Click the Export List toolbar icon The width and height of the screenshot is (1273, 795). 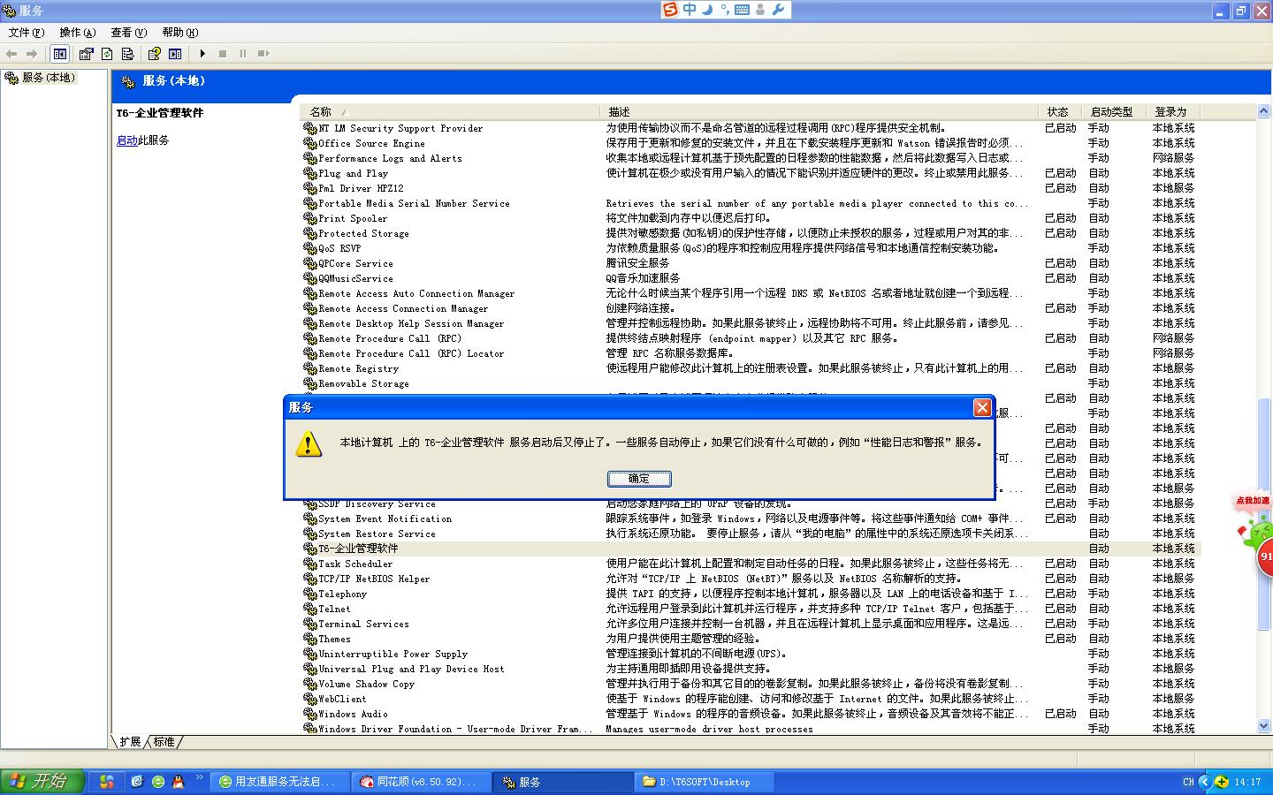click(x=127, y=54)
